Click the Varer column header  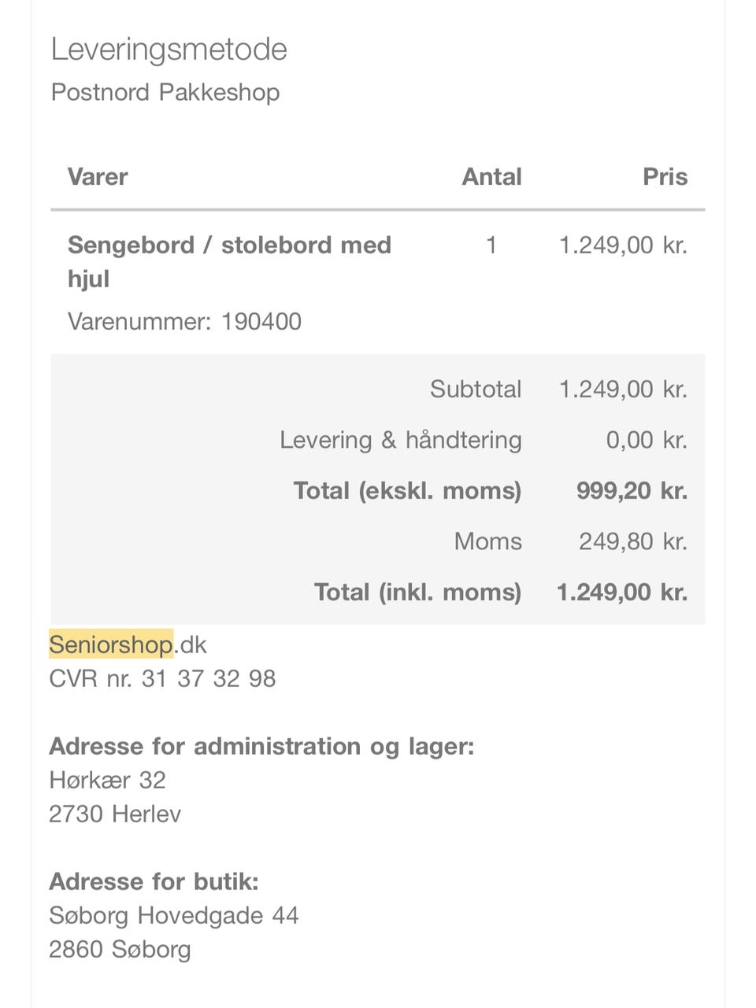tap(98, 176)
